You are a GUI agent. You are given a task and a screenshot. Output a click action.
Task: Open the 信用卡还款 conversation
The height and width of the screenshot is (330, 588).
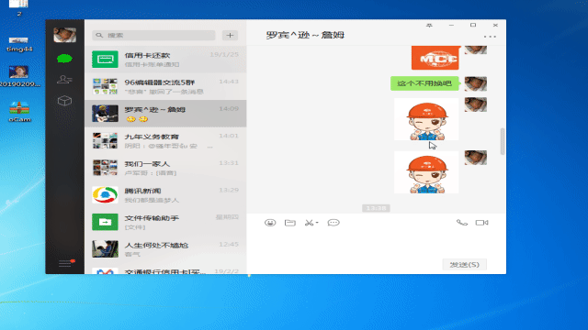[165, 60]
